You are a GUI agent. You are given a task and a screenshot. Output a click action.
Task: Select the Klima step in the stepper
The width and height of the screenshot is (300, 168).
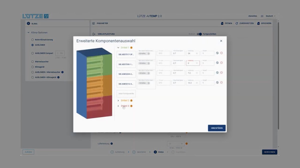159,152
